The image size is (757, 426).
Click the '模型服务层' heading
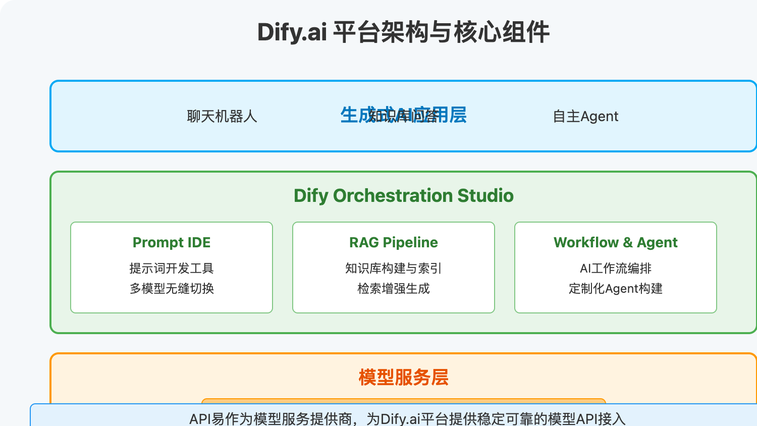point(404,378)
